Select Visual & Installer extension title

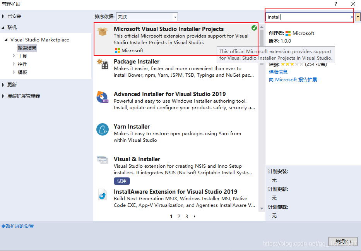pos(137,159)
